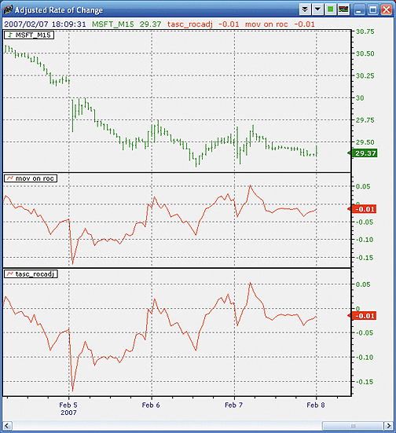Click the red -0.01 marker on mov on roc axis
Screen dimensions: 396x433
click(362, 209)
